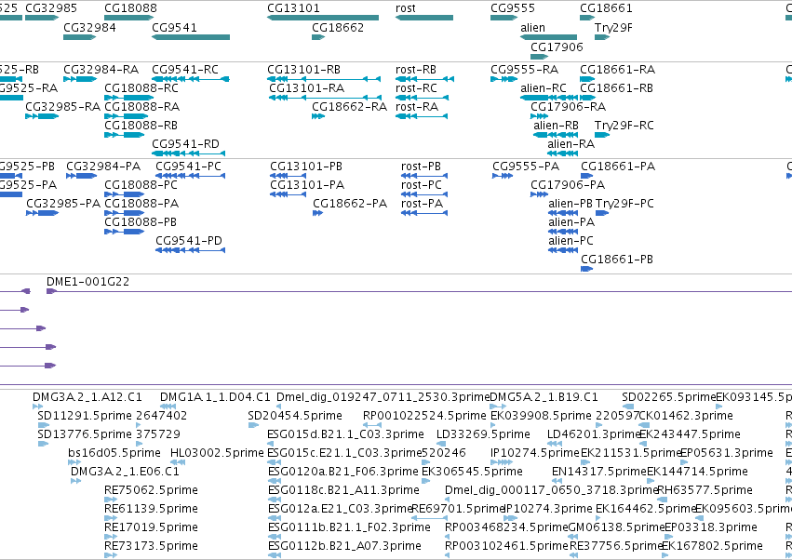The image size is (792, 560).
Task: Open transcript rost-RB
Action: pos(416,70)
